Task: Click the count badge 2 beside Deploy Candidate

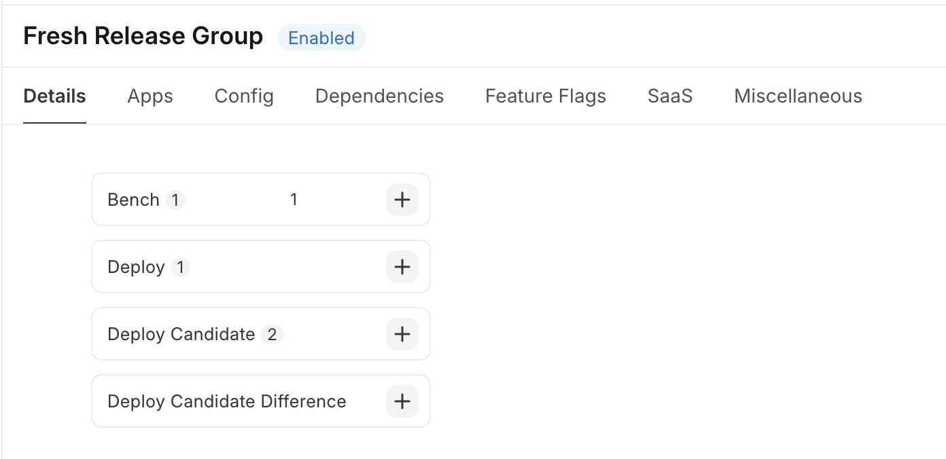Action: pyautogui.click(x=272, y=335)
